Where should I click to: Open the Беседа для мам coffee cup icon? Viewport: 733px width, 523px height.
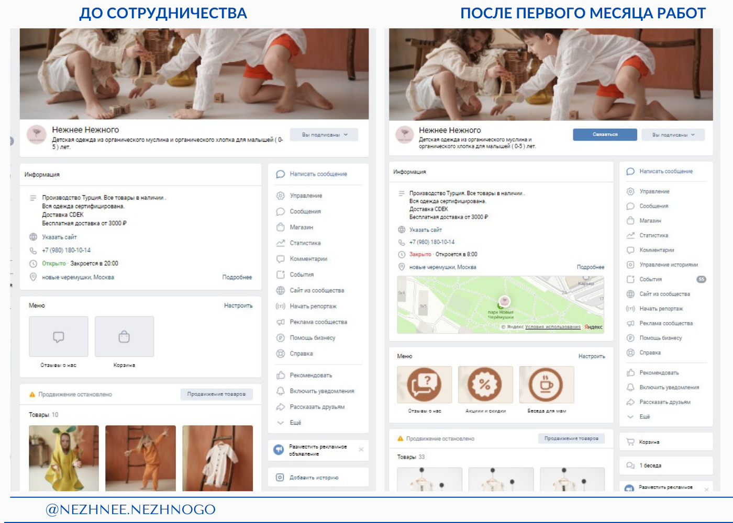[547, 384]
